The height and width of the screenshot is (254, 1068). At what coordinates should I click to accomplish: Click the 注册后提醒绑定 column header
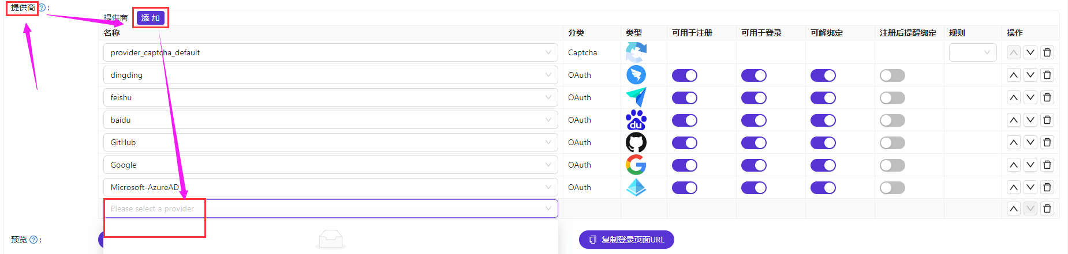tap(908, 33)
